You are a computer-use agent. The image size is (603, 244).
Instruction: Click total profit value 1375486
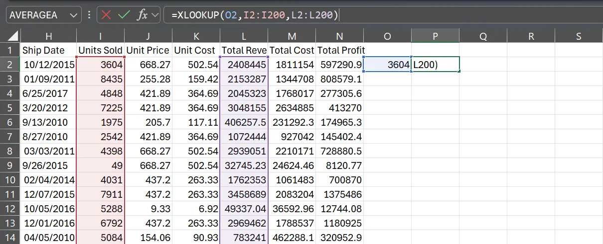click(339, 194)
